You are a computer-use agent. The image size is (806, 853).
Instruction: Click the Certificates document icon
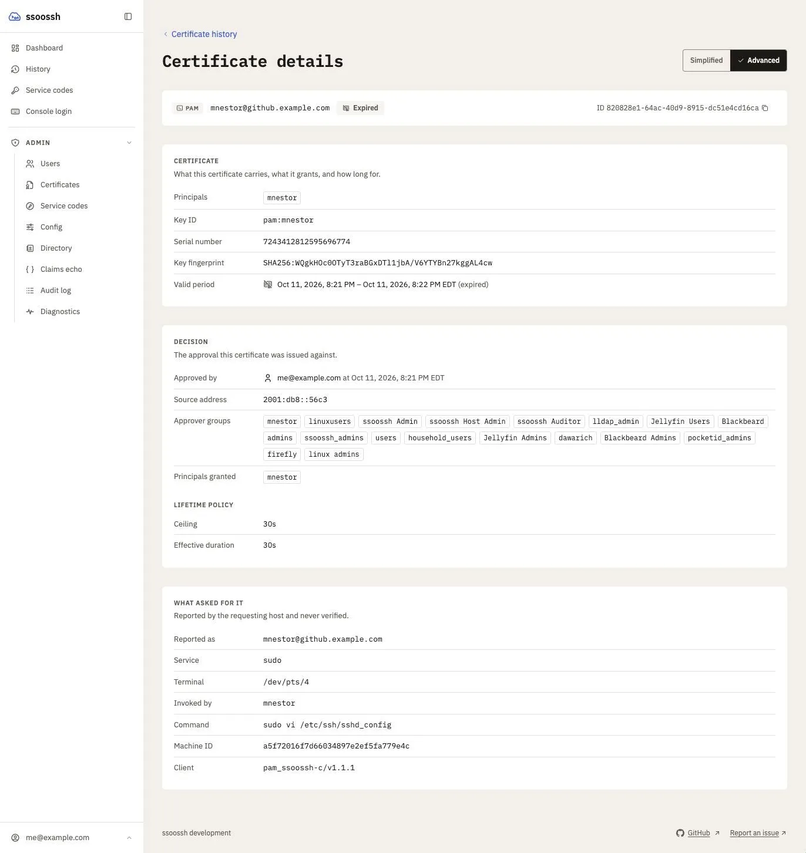[30, 185]
